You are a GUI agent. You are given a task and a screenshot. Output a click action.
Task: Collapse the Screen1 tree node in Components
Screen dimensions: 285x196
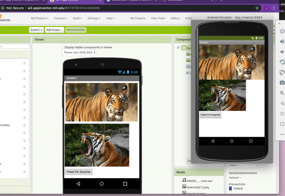[178, 48]
